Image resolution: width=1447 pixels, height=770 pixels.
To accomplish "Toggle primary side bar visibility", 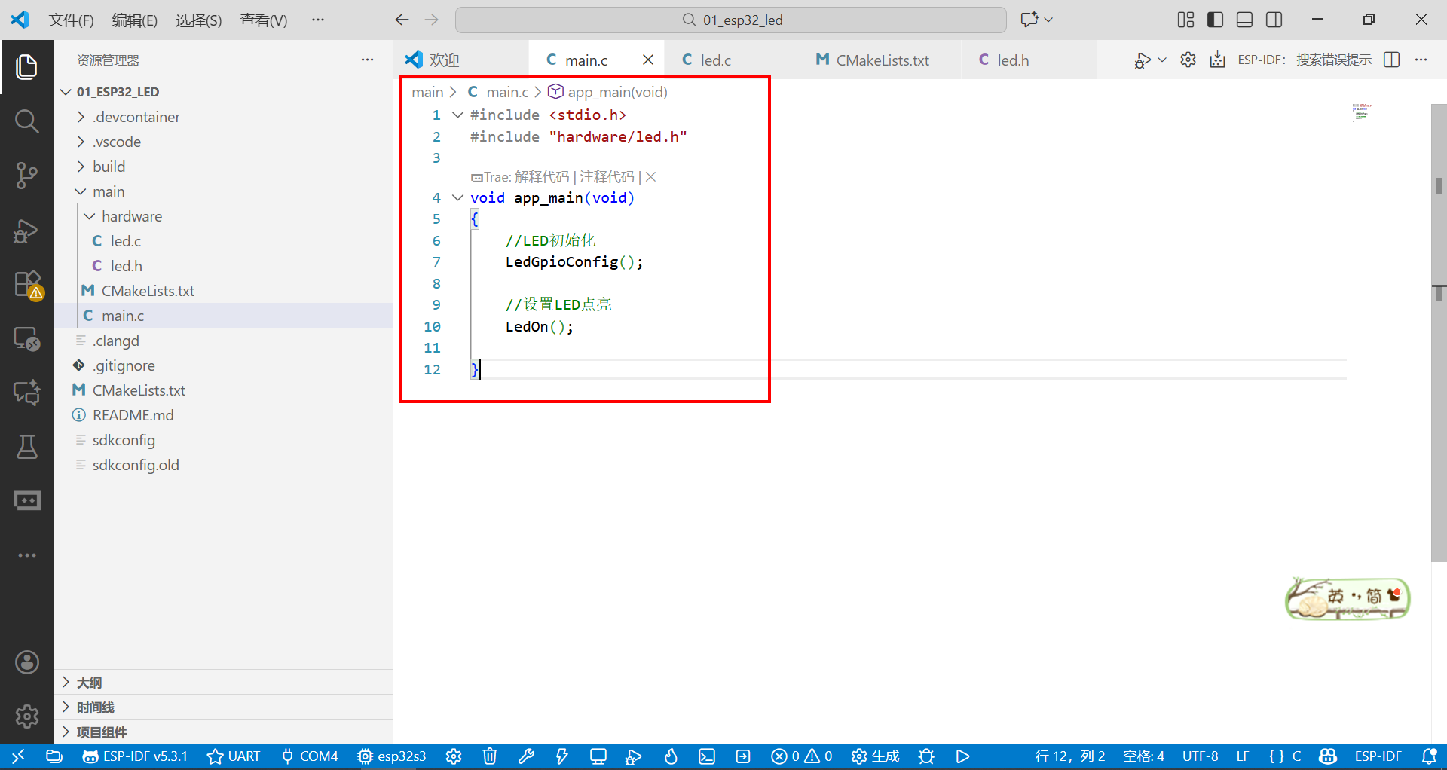I will point(1215,20).
